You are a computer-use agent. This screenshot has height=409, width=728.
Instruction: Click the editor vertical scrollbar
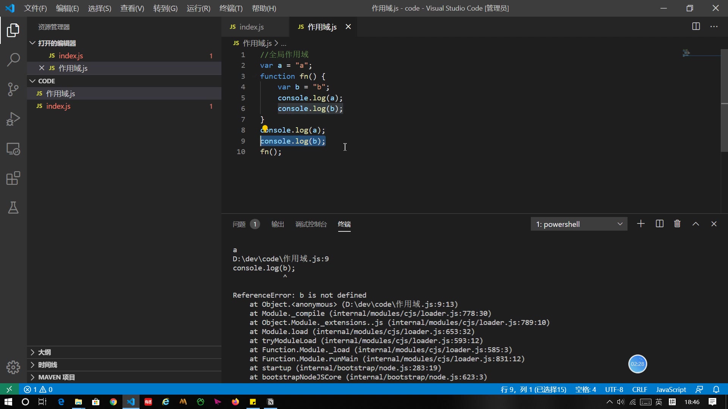[724, 100]
